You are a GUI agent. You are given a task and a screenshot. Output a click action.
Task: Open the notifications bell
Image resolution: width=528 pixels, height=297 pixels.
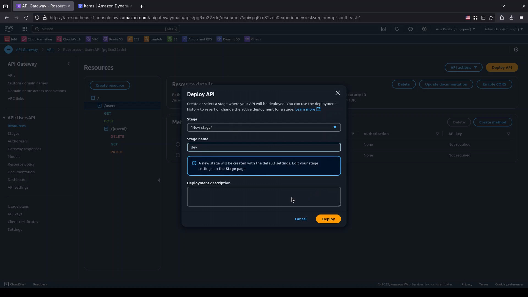click(x=397, y=29)
